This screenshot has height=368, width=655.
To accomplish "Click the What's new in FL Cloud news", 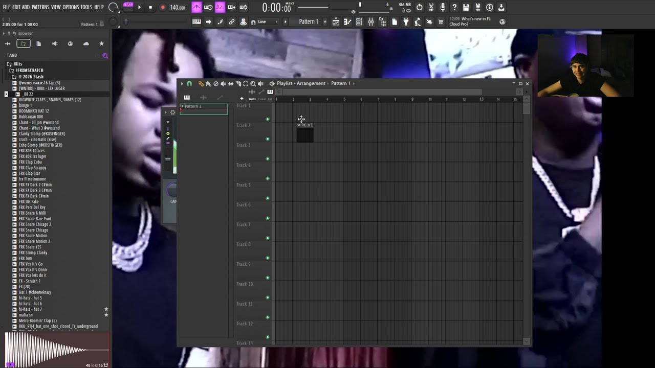I will [x=470, y=21].
